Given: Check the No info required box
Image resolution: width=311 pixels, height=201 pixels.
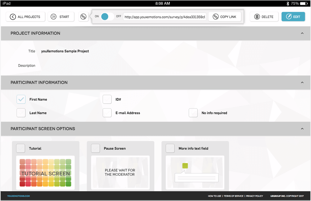Looking at the screenshot, I should (x=193, y=113).
